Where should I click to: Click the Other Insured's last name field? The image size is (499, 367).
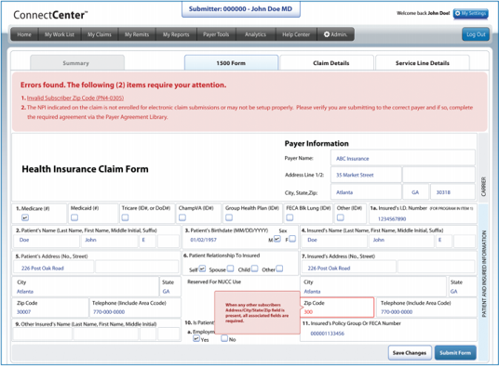(43, 334)
